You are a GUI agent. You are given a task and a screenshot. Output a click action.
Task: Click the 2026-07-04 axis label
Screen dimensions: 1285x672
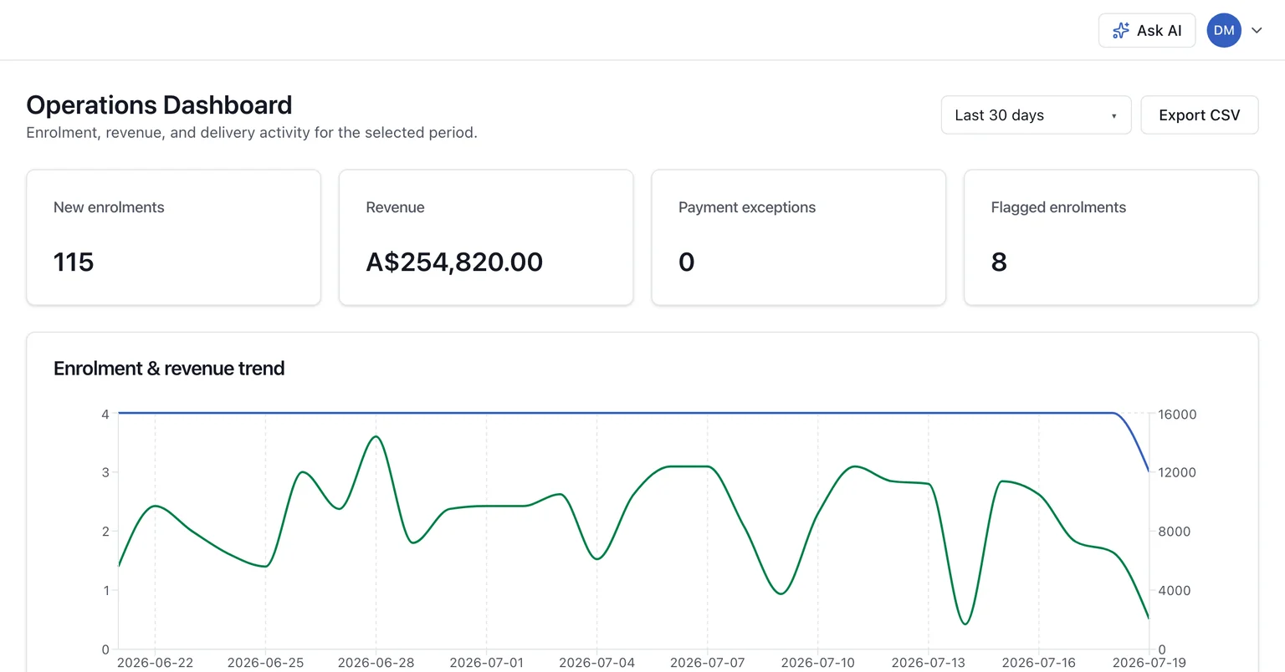click(x=596, y=663)
